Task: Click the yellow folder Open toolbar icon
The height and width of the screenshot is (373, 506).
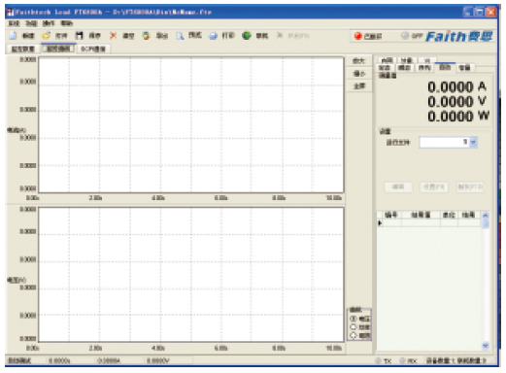Action: pyautogui.click(x=47, y=35)
